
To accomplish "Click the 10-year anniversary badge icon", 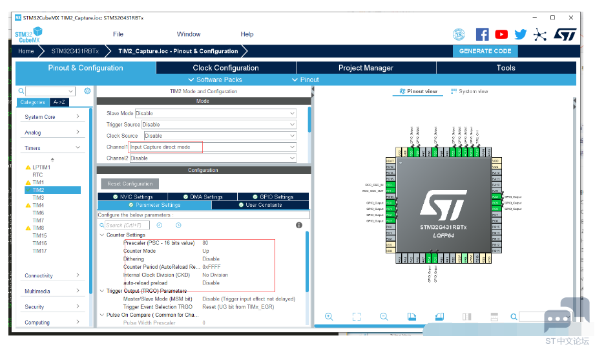I will pos(459,34).
